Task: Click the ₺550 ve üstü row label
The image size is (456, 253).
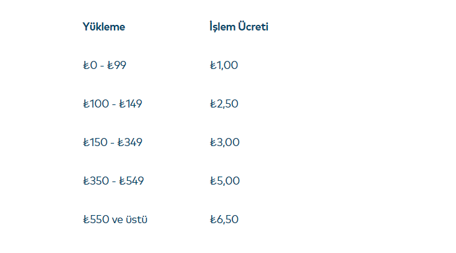Action: tap(115, 219)
